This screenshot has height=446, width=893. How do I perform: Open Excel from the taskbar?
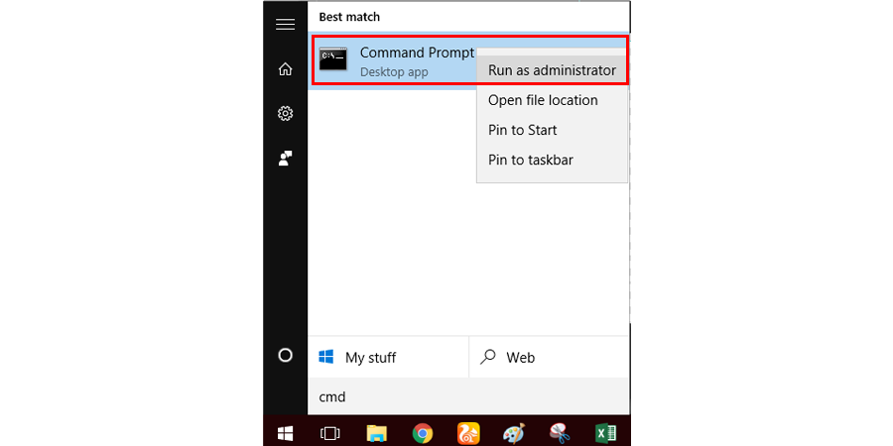click(605, 433)
